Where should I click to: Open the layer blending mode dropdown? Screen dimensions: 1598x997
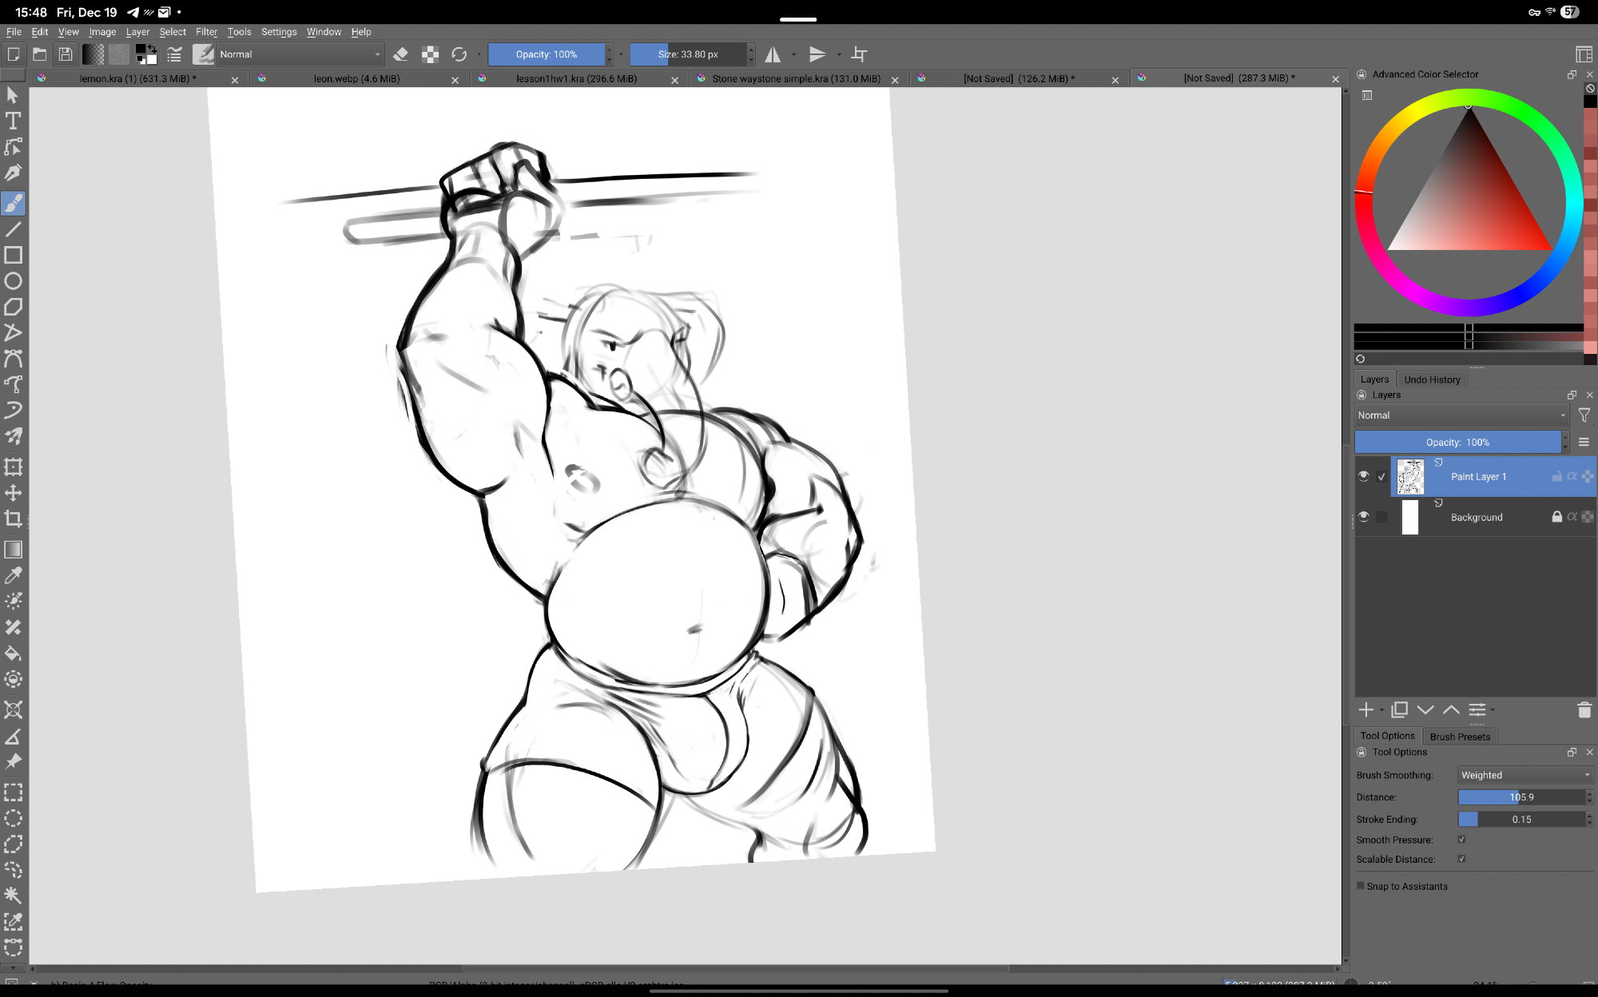1461,415
